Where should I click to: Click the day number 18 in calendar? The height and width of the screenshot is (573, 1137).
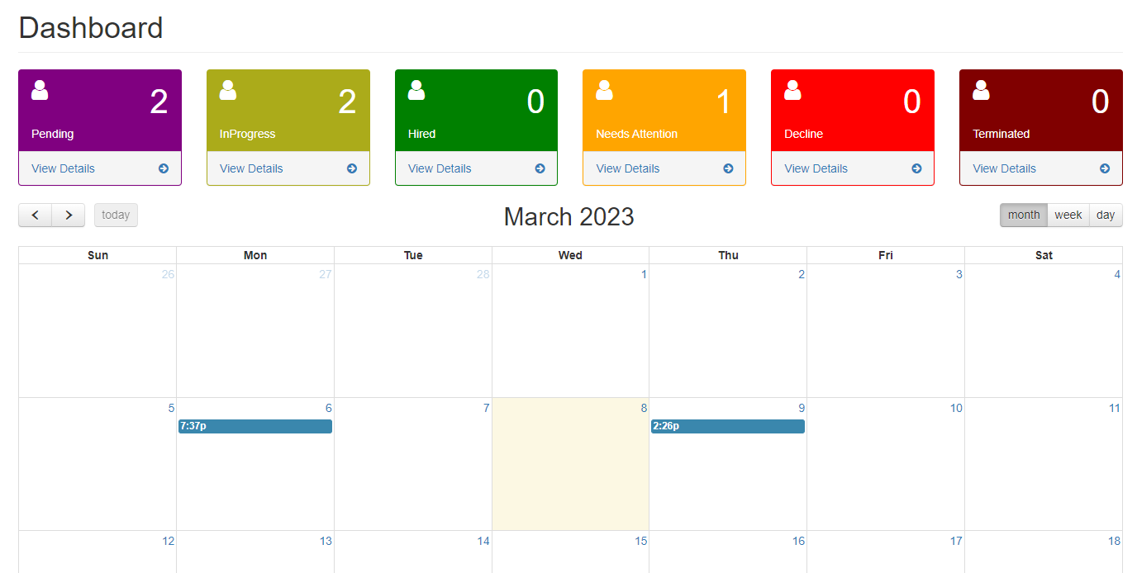[x=1114, y=541]
